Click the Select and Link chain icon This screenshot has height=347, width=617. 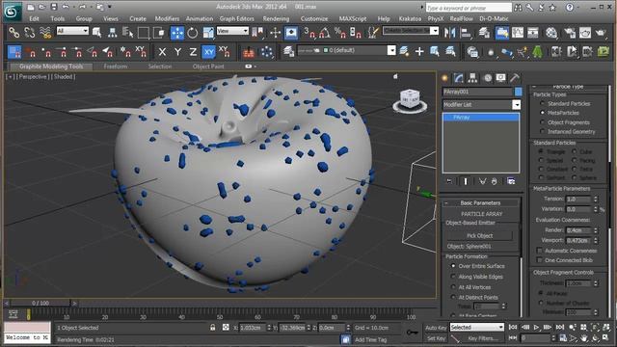click(x=14, y=33)
